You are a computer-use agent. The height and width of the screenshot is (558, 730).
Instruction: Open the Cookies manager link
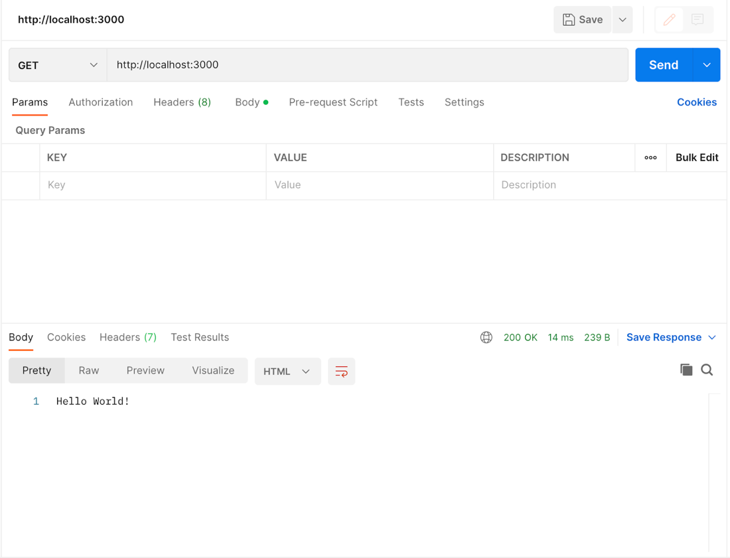point(697,102)
